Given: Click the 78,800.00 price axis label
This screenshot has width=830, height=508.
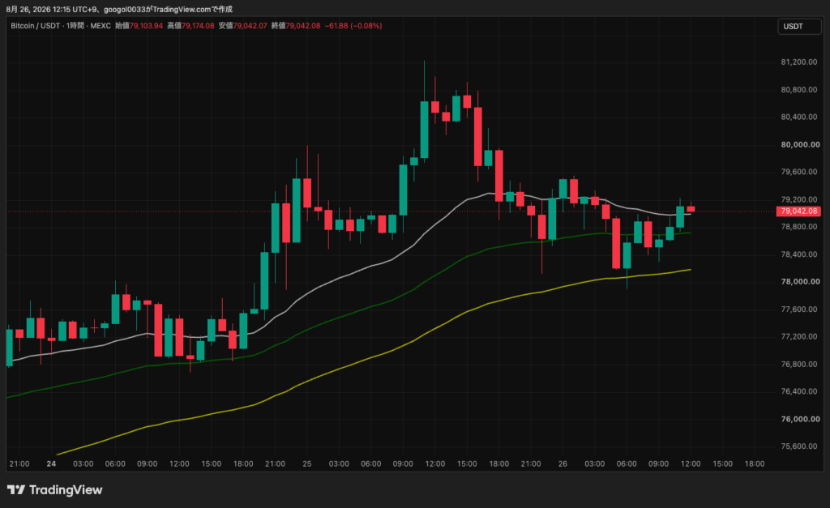Looking at the screenshot, I should click(798, 227).
